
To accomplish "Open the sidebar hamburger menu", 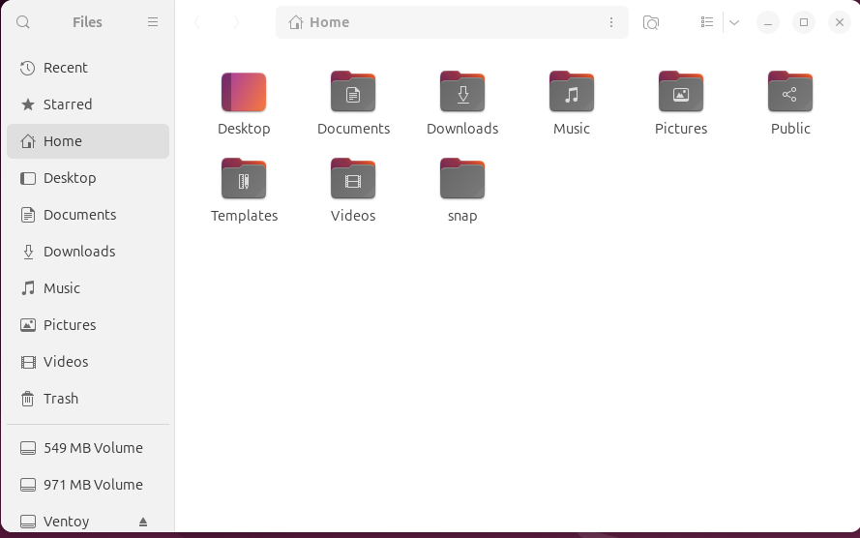I will coord(153,22).
